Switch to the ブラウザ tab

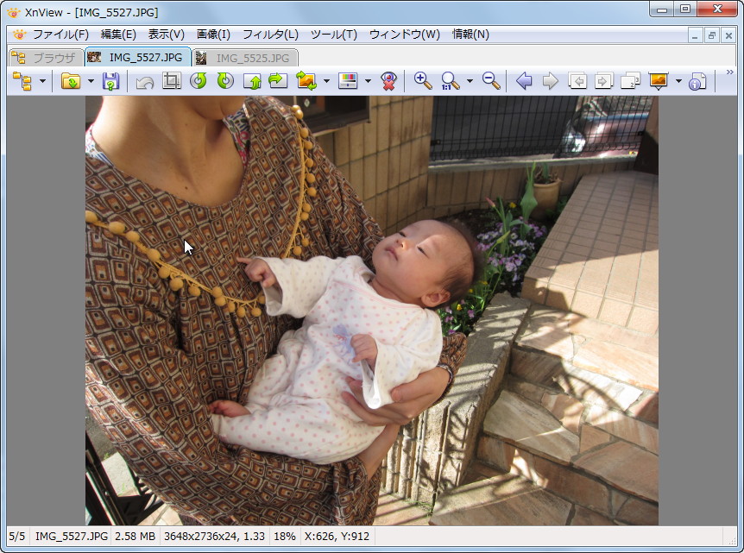pos(46,58)
